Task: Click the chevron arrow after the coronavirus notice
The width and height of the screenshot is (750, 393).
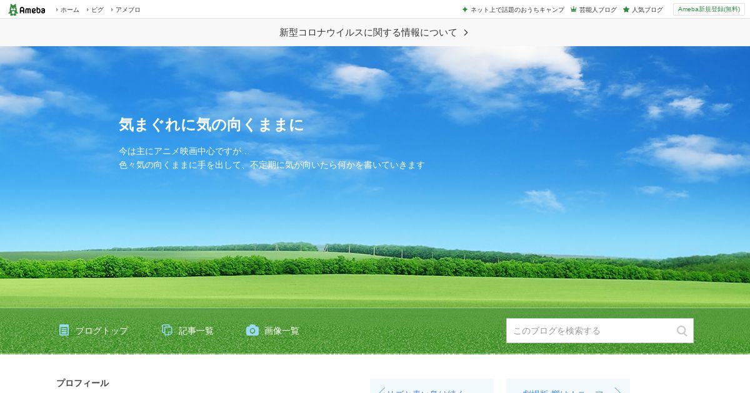Action: (466, 32)
